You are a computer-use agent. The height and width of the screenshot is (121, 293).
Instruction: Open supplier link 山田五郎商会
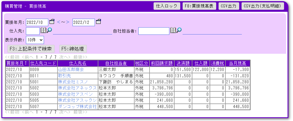pyautogui.click(x=71, y=70)
